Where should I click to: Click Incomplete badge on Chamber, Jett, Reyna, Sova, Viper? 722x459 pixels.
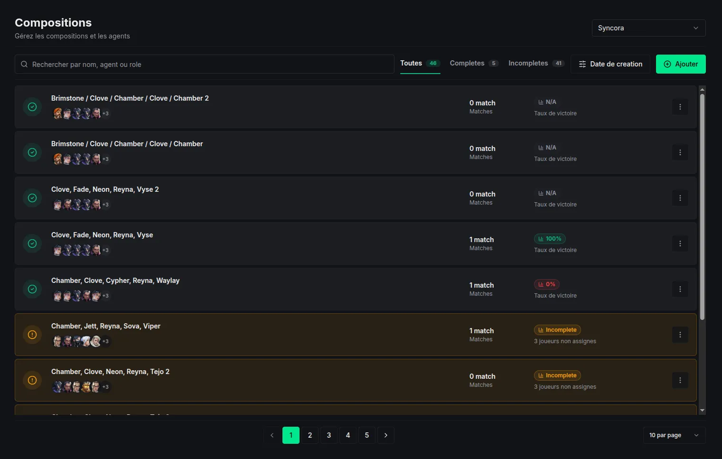click(557, 330)
